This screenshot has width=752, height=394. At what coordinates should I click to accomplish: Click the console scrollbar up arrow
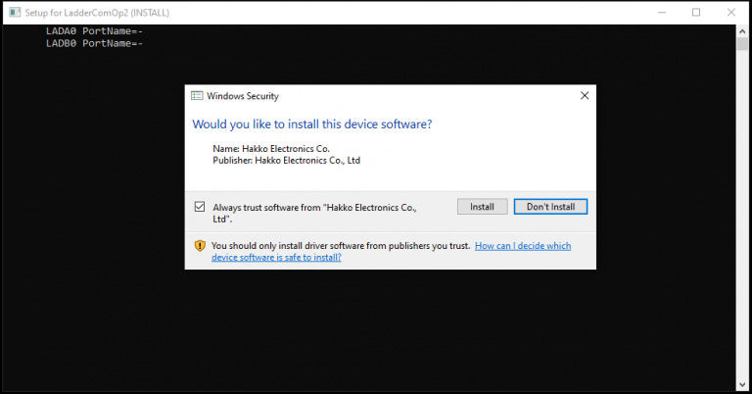pyautogui.click(x=741, y=30)
